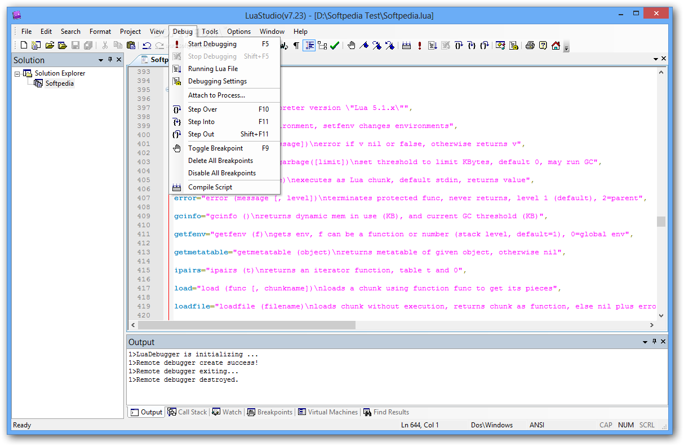The width and height of the screenshot is (684, 446).
Task: Toggle the highlighted indent guides button
Action: tap(309, 45)
